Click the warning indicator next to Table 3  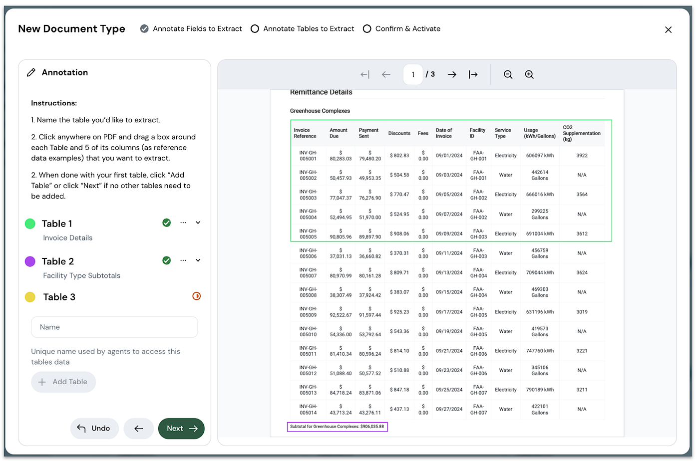point(196,296)
